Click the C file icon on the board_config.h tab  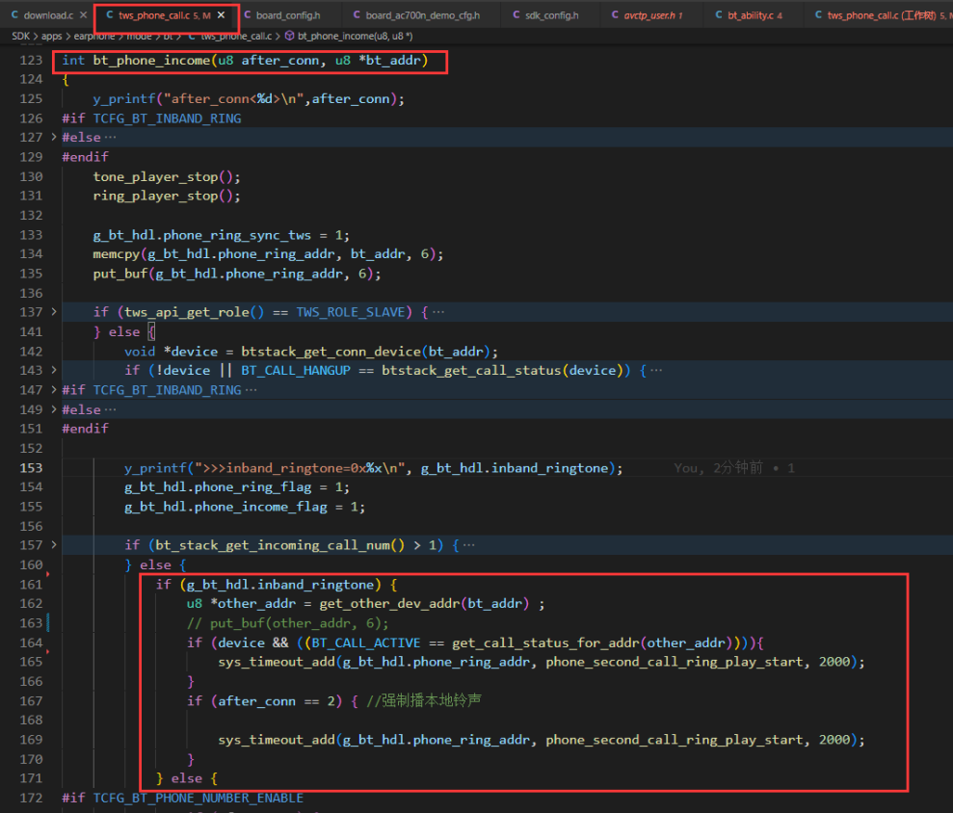[248, 15]
